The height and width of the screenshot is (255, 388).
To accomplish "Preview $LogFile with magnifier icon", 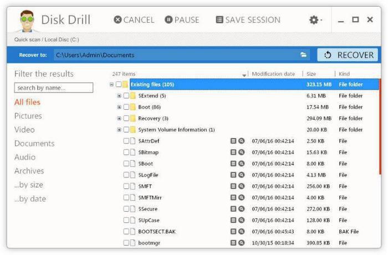I will click(x=242, y=175).
